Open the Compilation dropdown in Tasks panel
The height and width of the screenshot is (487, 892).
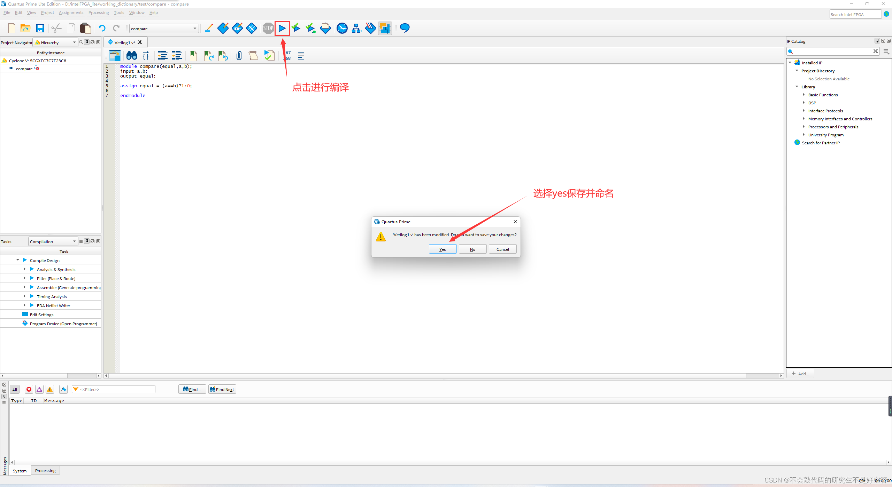[x=52, y=241]
